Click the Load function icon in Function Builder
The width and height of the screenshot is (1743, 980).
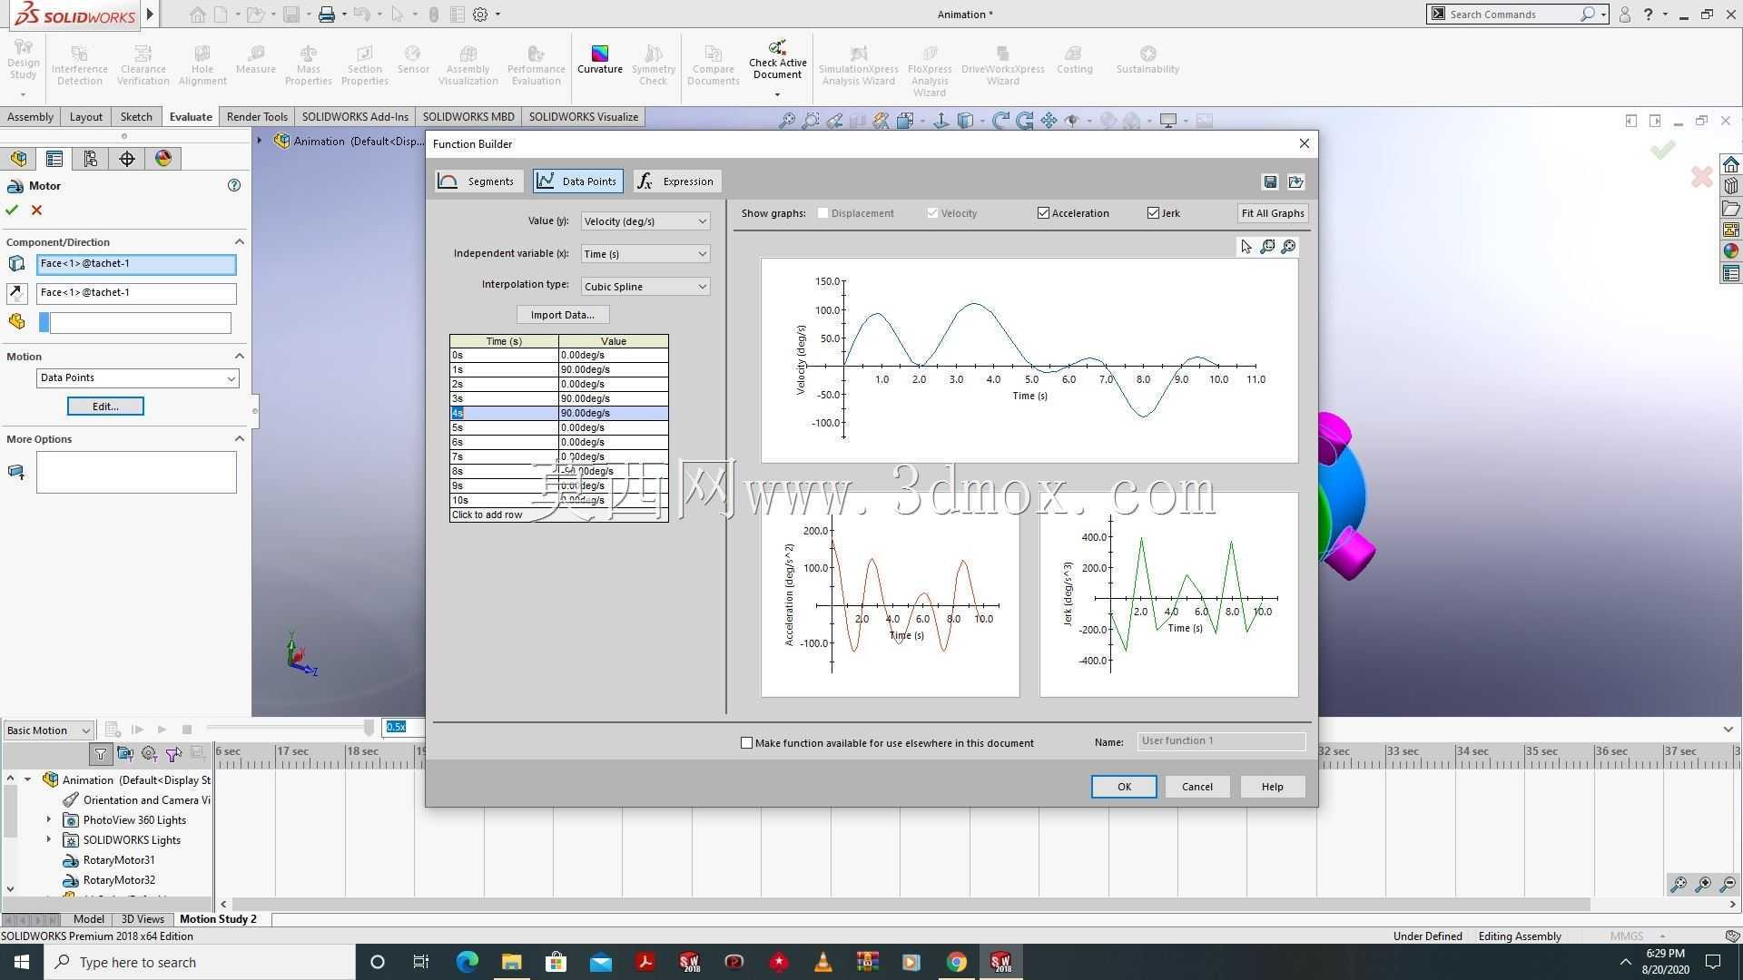click(x=1295, y=181)
